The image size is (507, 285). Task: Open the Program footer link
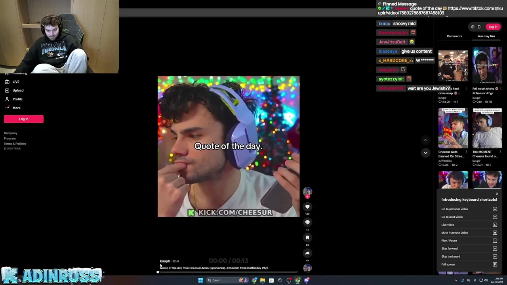tap(10, 139)
